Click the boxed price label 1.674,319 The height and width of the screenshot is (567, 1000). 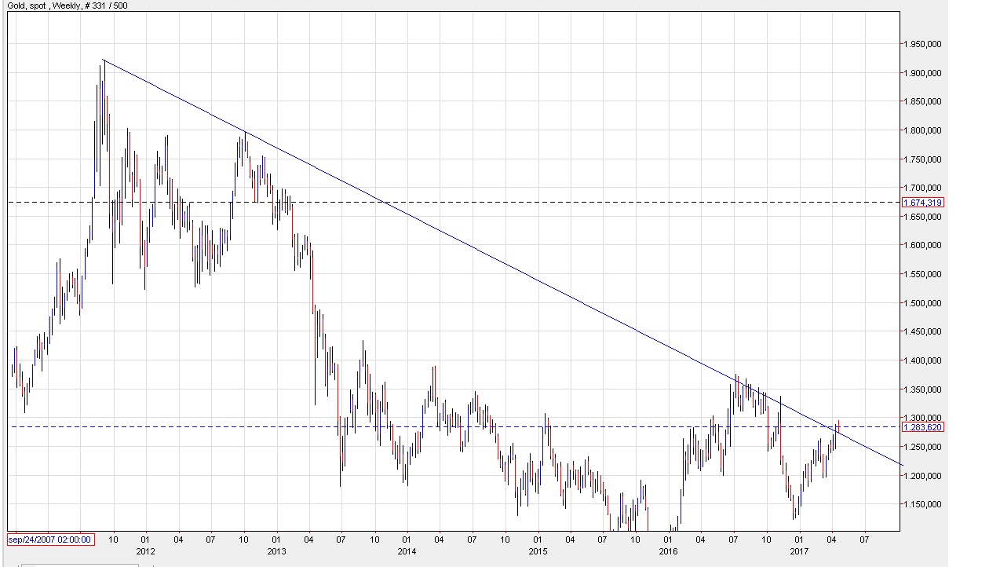point(923,203)
